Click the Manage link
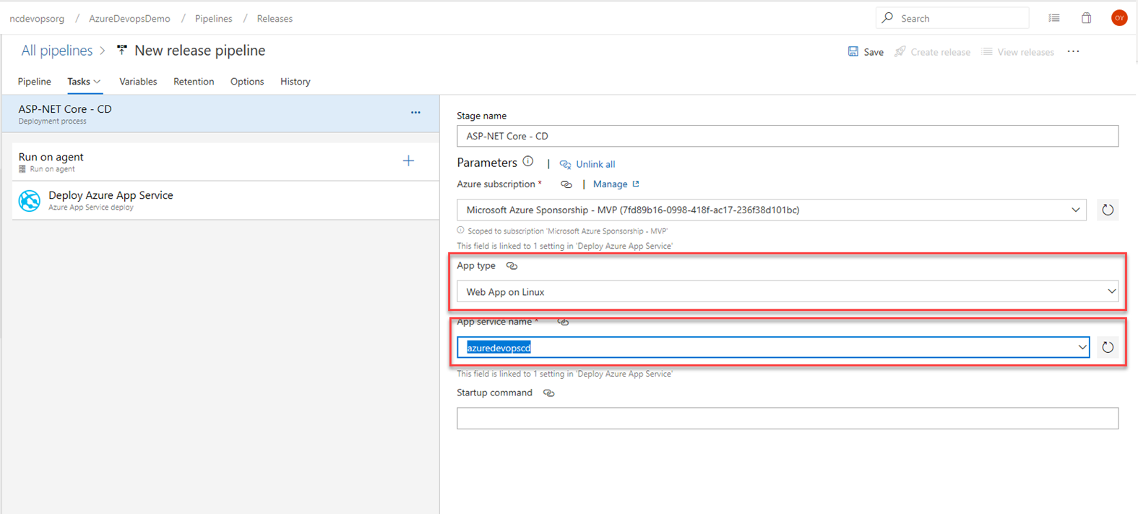This screenshot has height=514, width=1138. coord(611,184)
